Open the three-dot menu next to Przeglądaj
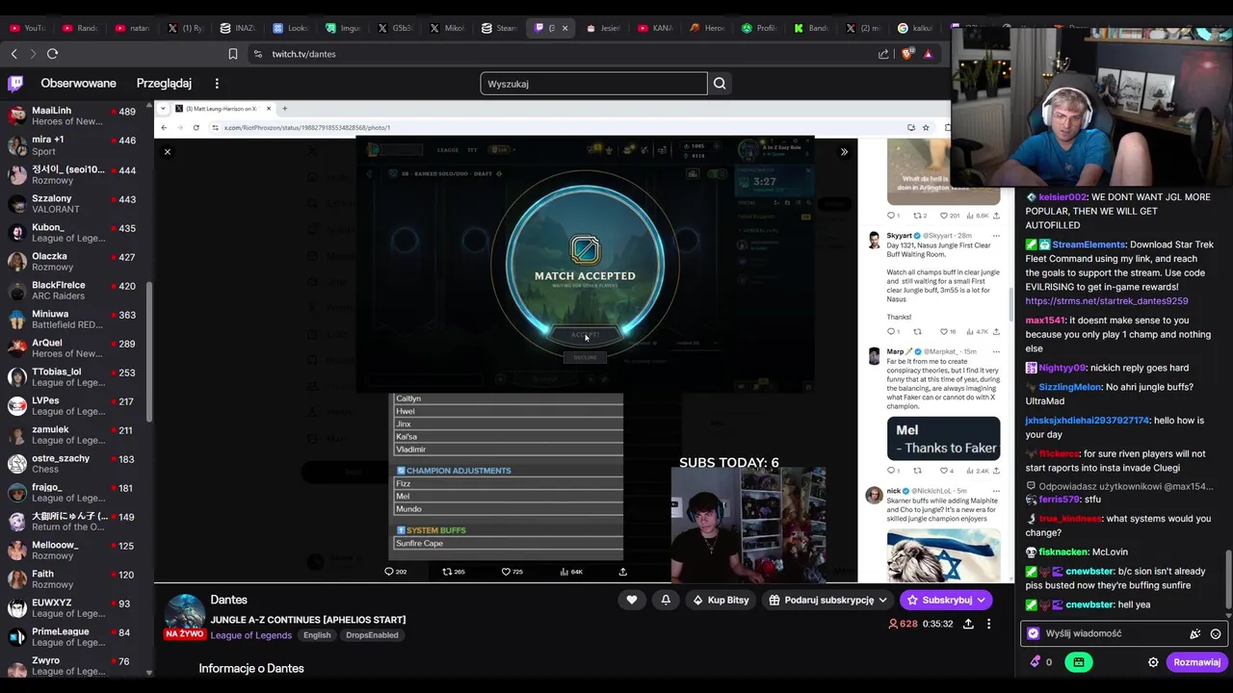1233x693 pixels. coord(217,84)
